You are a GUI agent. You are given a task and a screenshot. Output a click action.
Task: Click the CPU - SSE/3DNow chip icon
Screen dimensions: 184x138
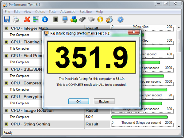6,69
